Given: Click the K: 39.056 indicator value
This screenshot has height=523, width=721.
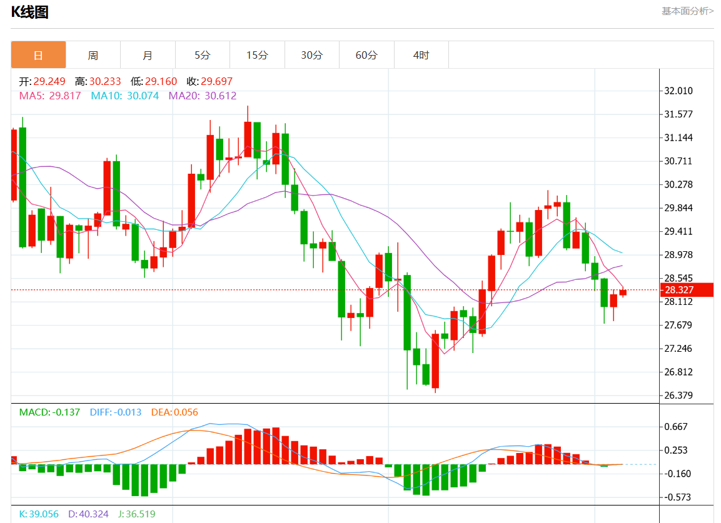Looking at the screenshot, I should coord(39,514).
